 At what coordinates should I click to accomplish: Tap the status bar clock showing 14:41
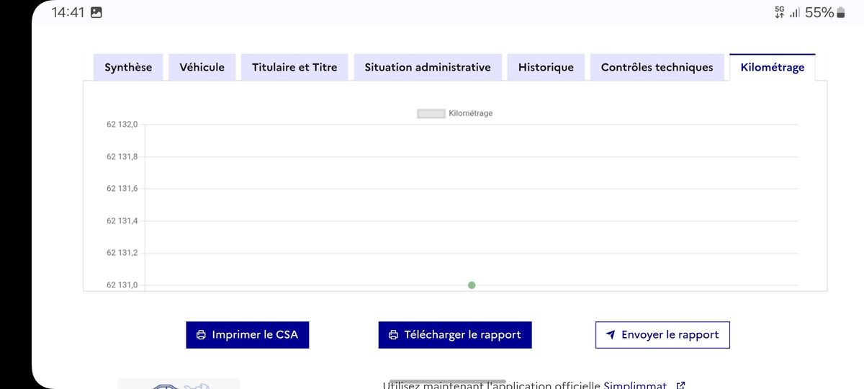point(68,12)
